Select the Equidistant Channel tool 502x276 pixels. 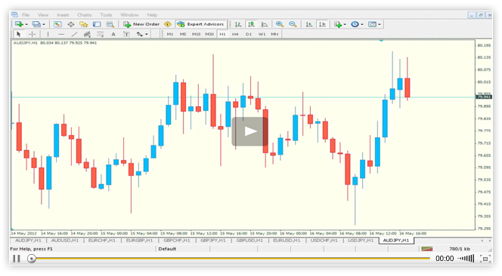coord(87,34)
